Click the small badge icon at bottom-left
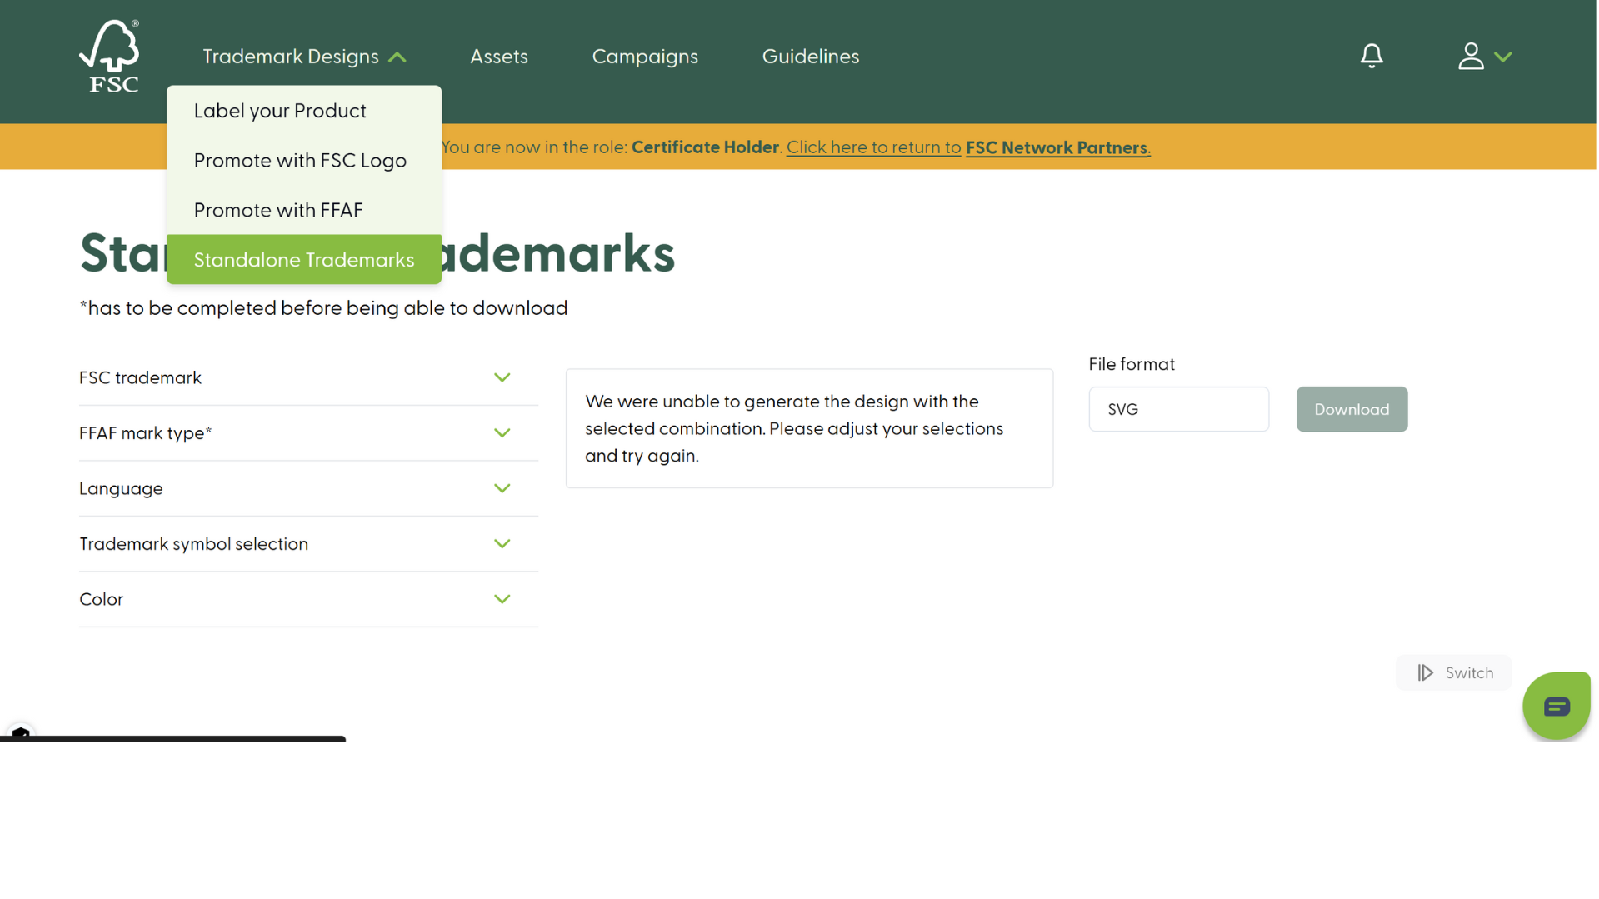 (x=21, y=733)
